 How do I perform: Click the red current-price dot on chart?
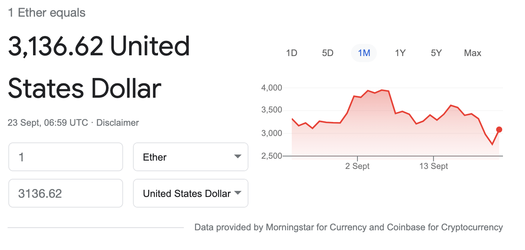click(x=499, y=130)
